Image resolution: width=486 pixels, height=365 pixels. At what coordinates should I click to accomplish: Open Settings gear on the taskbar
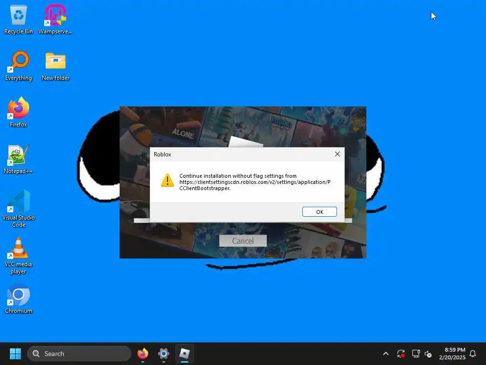coord(164,354)
